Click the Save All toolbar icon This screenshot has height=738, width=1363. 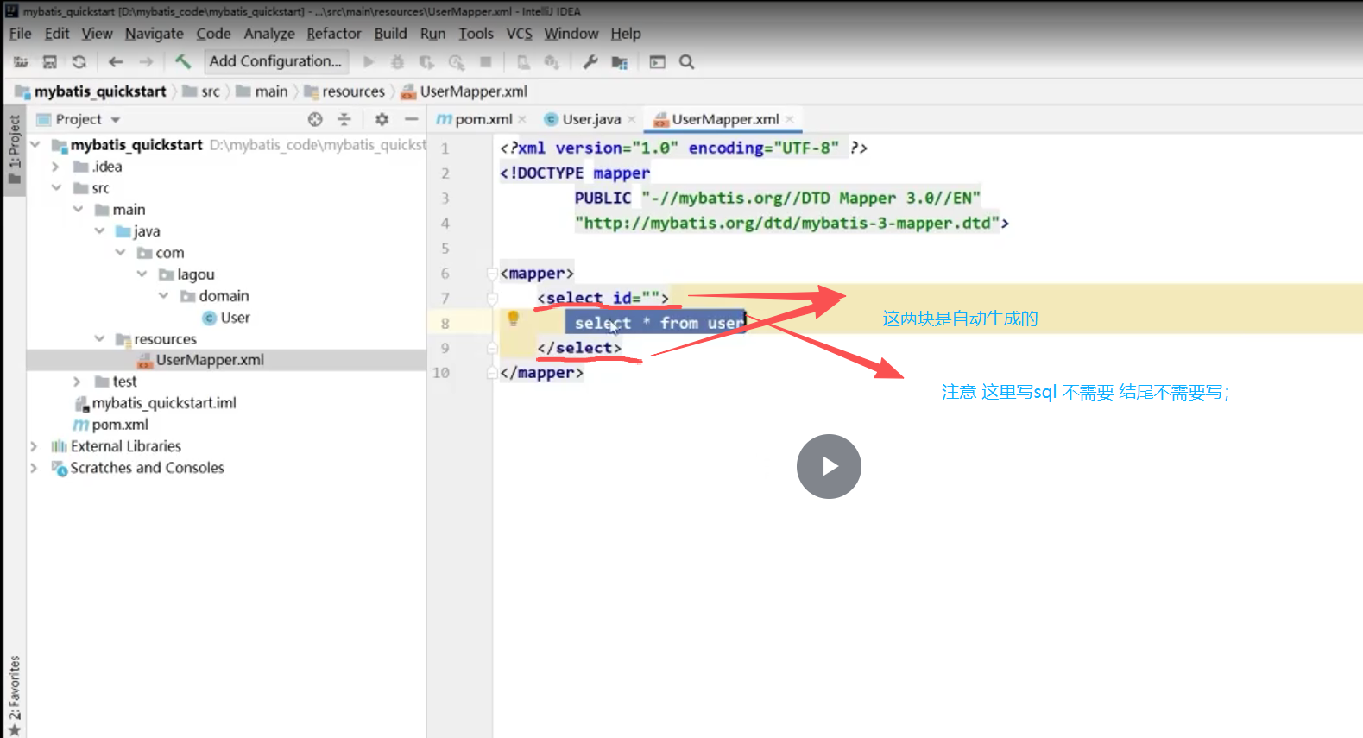[50, 62]
